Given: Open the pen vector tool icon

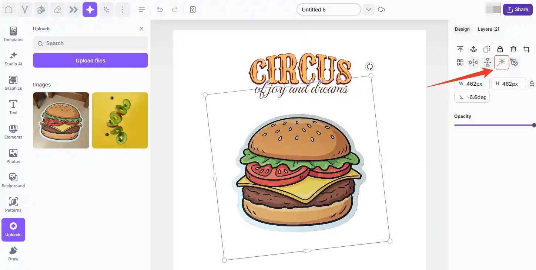Looking at the screenshot, I should pos(514,62).
